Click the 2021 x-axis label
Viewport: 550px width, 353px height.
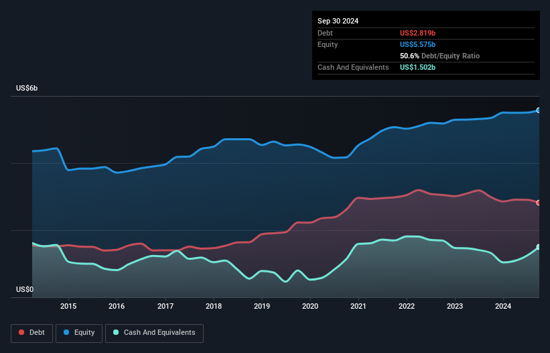pos(358,306)
